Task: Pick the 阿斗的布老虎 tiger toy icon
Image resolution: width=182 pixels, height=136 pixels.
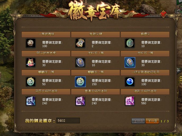Action: (31, 62)
